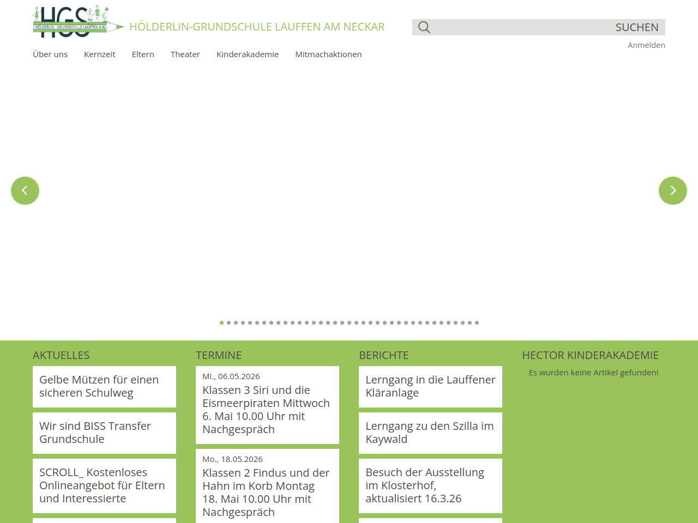698x523 pixels.
Task: Select the second carousel indicator dot
Action: pyautogui.click(x=228, y=323)
